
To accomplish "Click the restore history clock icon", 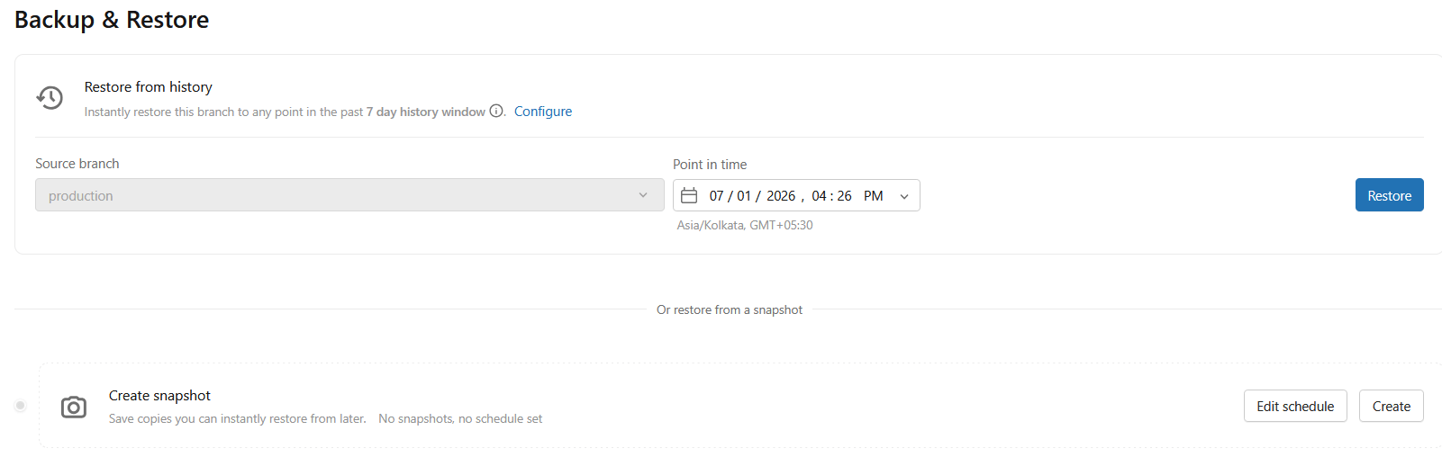I will tap(50, 97).
